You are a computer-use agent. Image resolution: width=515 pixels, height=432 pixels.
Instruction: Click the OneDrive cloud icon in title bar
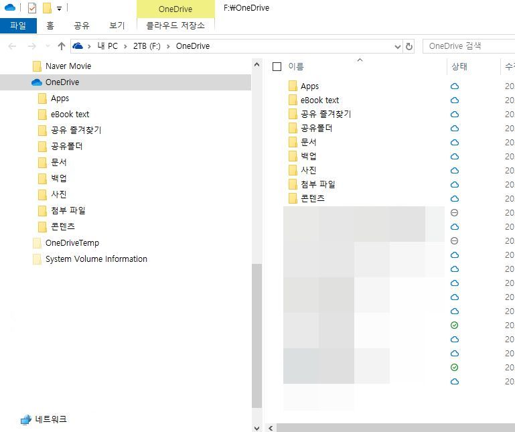pos(10,7)
